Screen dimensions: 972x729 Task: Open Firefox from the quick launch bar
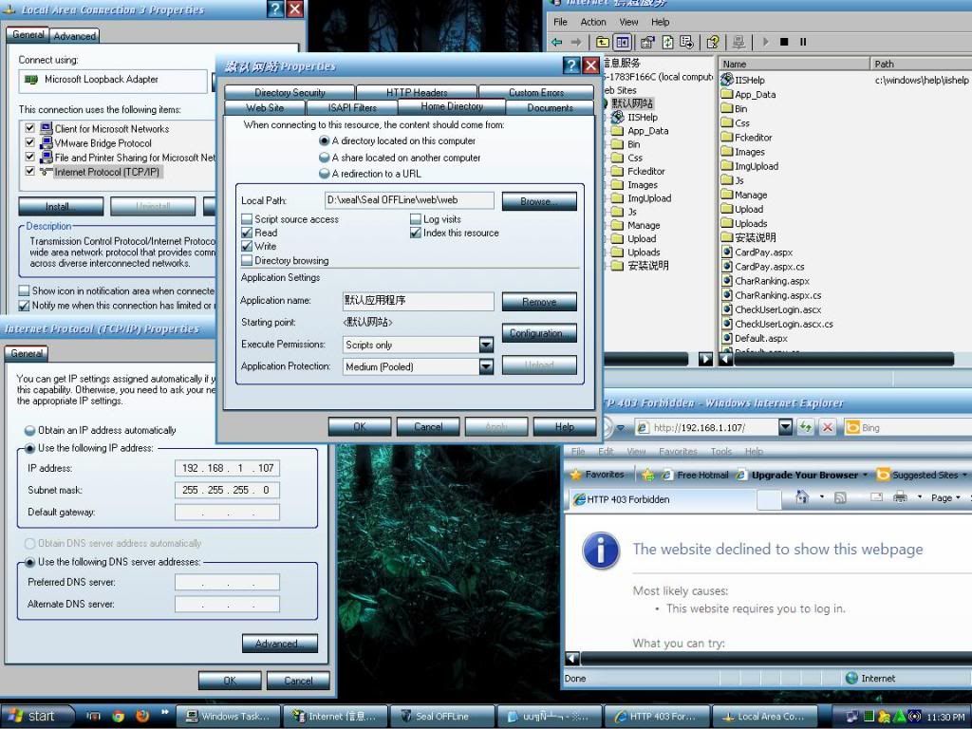point(142,716)
